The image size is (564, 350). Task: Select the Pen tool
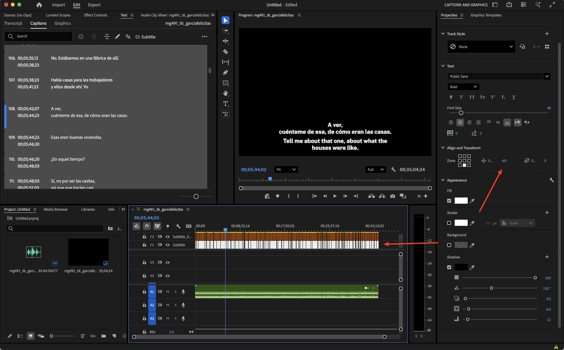(226, 72)
